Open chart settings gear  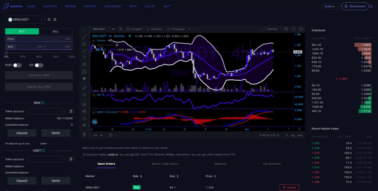pyautogui.click(x=286, y=29)
